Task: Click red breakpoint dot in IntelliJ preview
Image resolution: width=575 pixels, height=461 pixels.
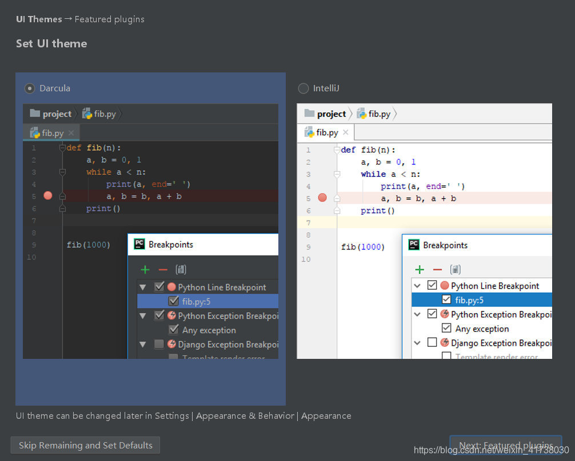Action: (322, 198)
